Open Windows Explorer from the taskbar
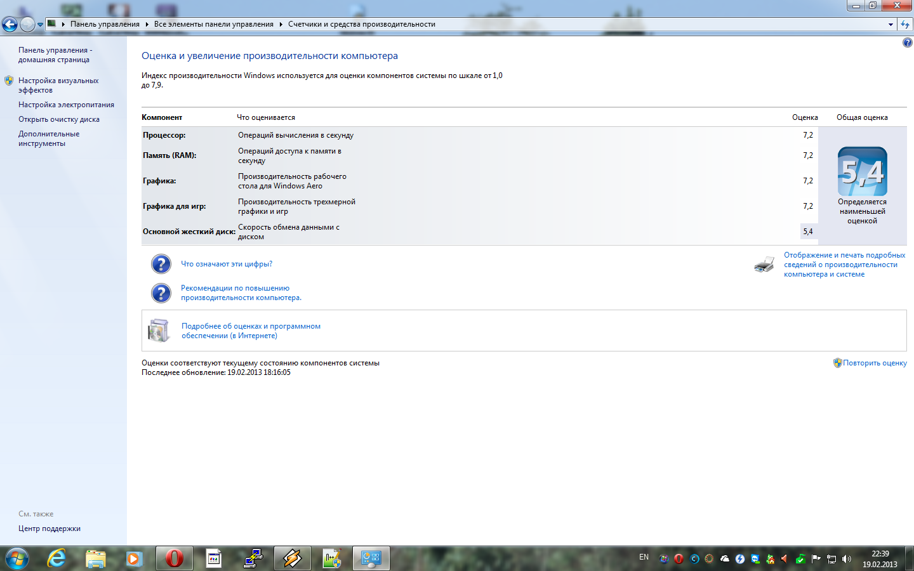 pyautogui.click(x=96, y=558)
